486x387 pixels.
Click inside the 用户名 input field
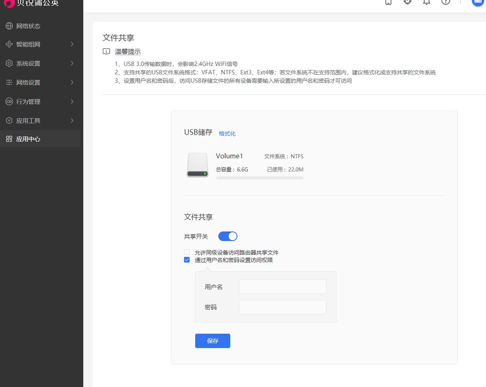(282, 287)
